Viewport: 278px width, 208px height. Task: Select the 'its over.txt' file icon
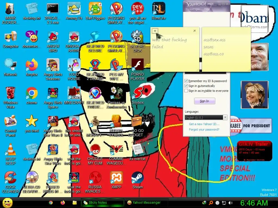137,152
